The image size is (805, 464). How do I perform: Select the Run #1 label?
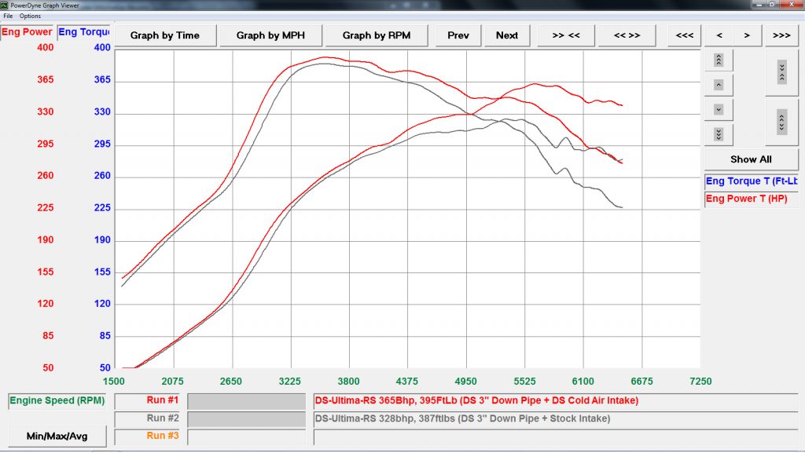(x=147, y=400)
